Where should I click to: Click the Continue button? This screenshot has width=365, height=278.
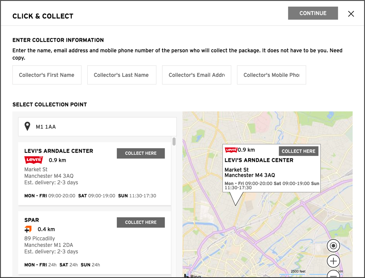pyautogui.click(x=313, y=13)
